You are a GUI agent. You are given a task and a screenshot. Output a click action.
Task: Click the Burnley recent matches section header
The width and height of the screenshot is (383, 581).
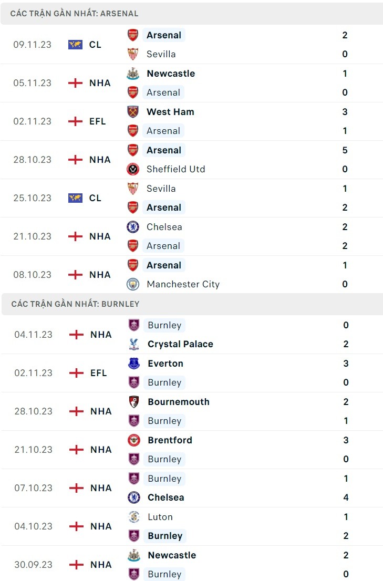pyautogui.click(x=75, y=304)
